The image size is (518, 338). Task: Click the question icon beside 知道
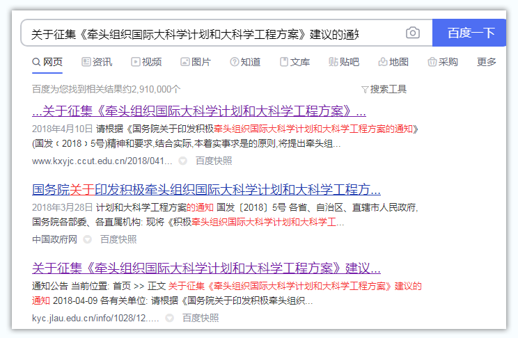pyautogui.click(x=234, y=62)
